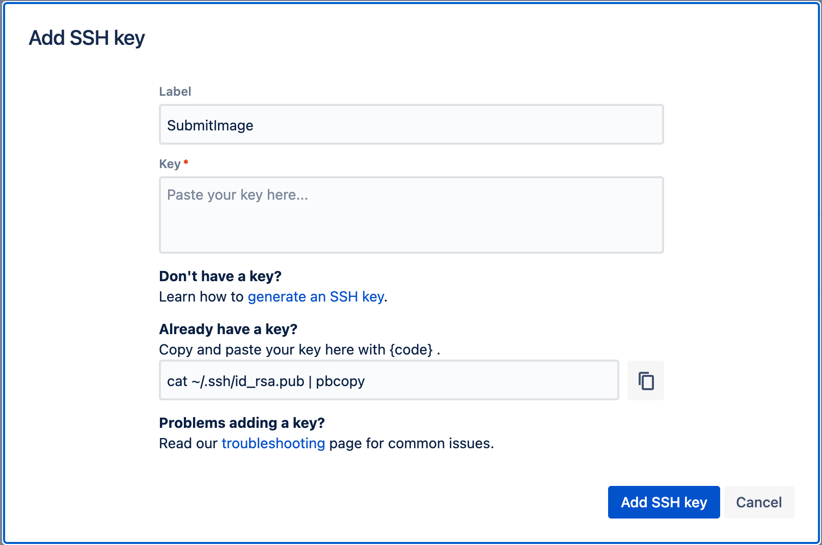Click the Key field red asterisk label
Screen dimensions: 822x545
[173, 163]
